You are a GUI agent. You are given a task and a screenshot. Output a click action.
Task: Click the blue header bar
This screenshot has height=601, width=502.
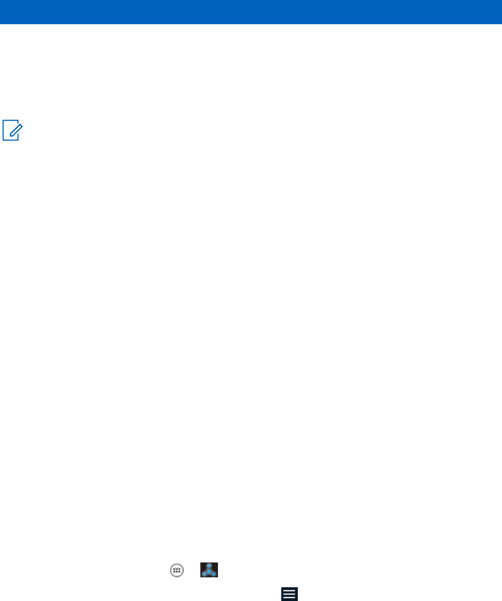(251, 12)
